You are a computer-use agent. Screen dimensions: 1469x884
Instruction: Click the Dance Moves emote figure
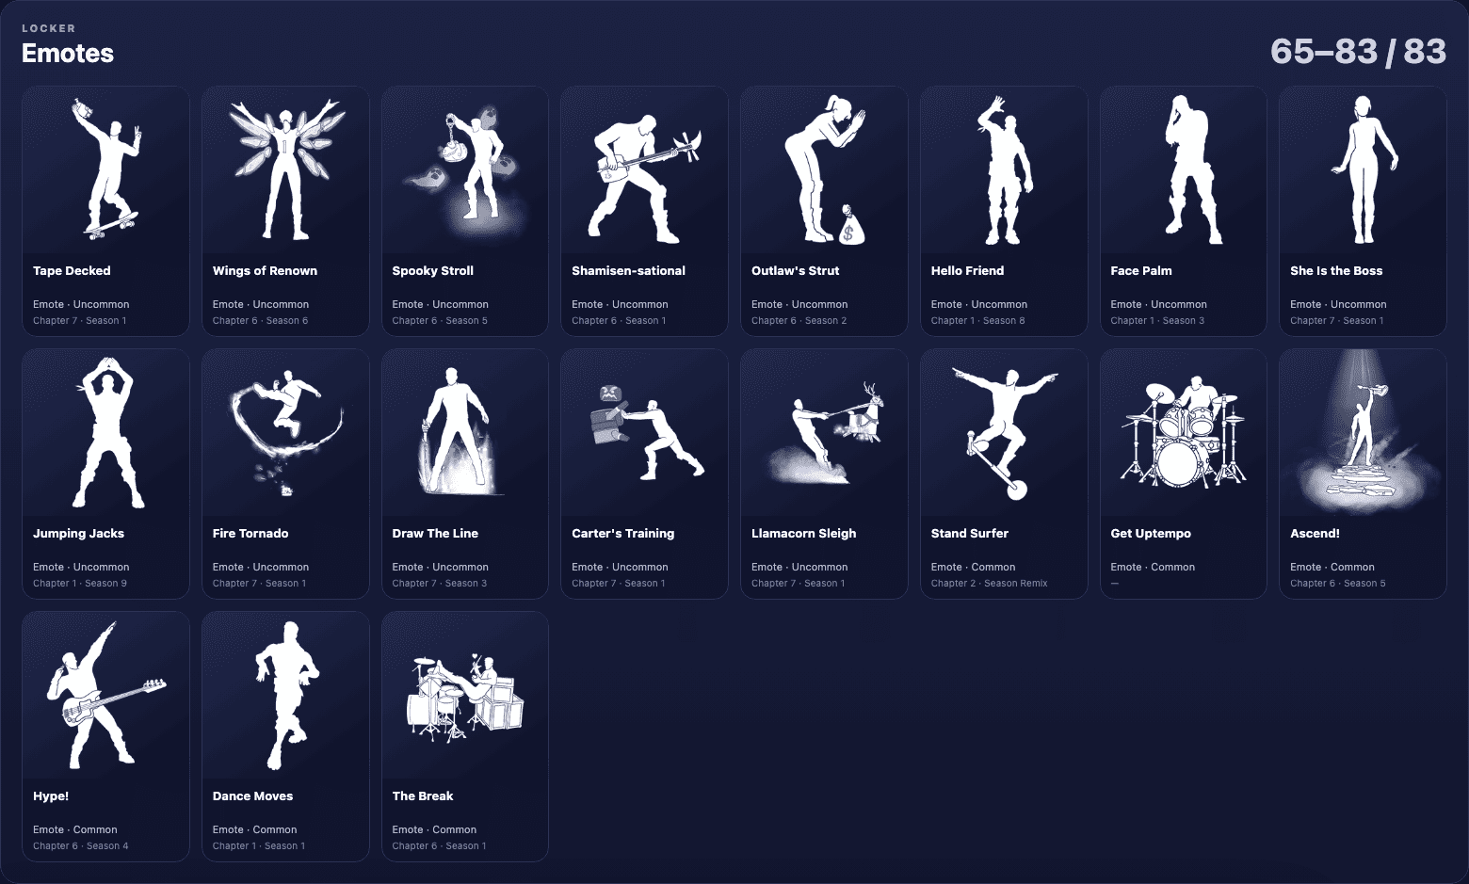(x=285, y=695)
